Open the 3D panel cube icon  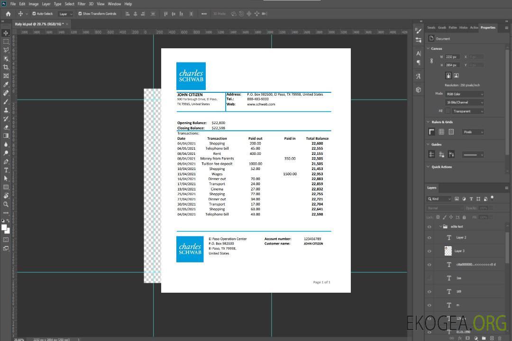pyautogui.click(x=419, y=90)
